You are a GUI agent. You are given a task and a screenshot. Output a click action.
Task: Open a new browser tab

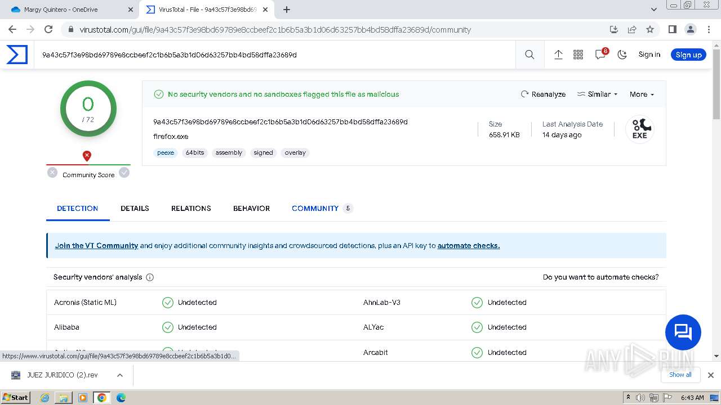coord(287,10)
